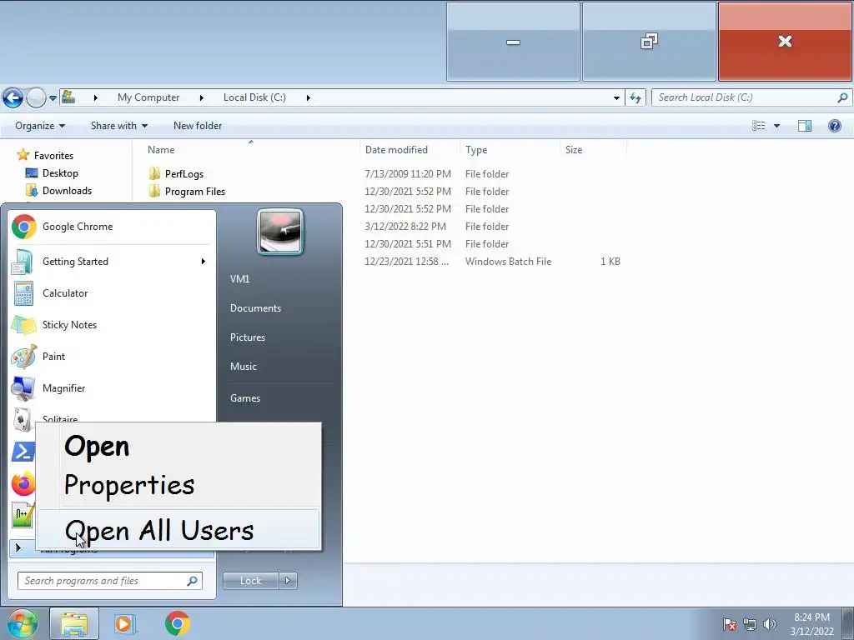
Task: Open File Explorer taskbar icon
Action: point(74,623)
